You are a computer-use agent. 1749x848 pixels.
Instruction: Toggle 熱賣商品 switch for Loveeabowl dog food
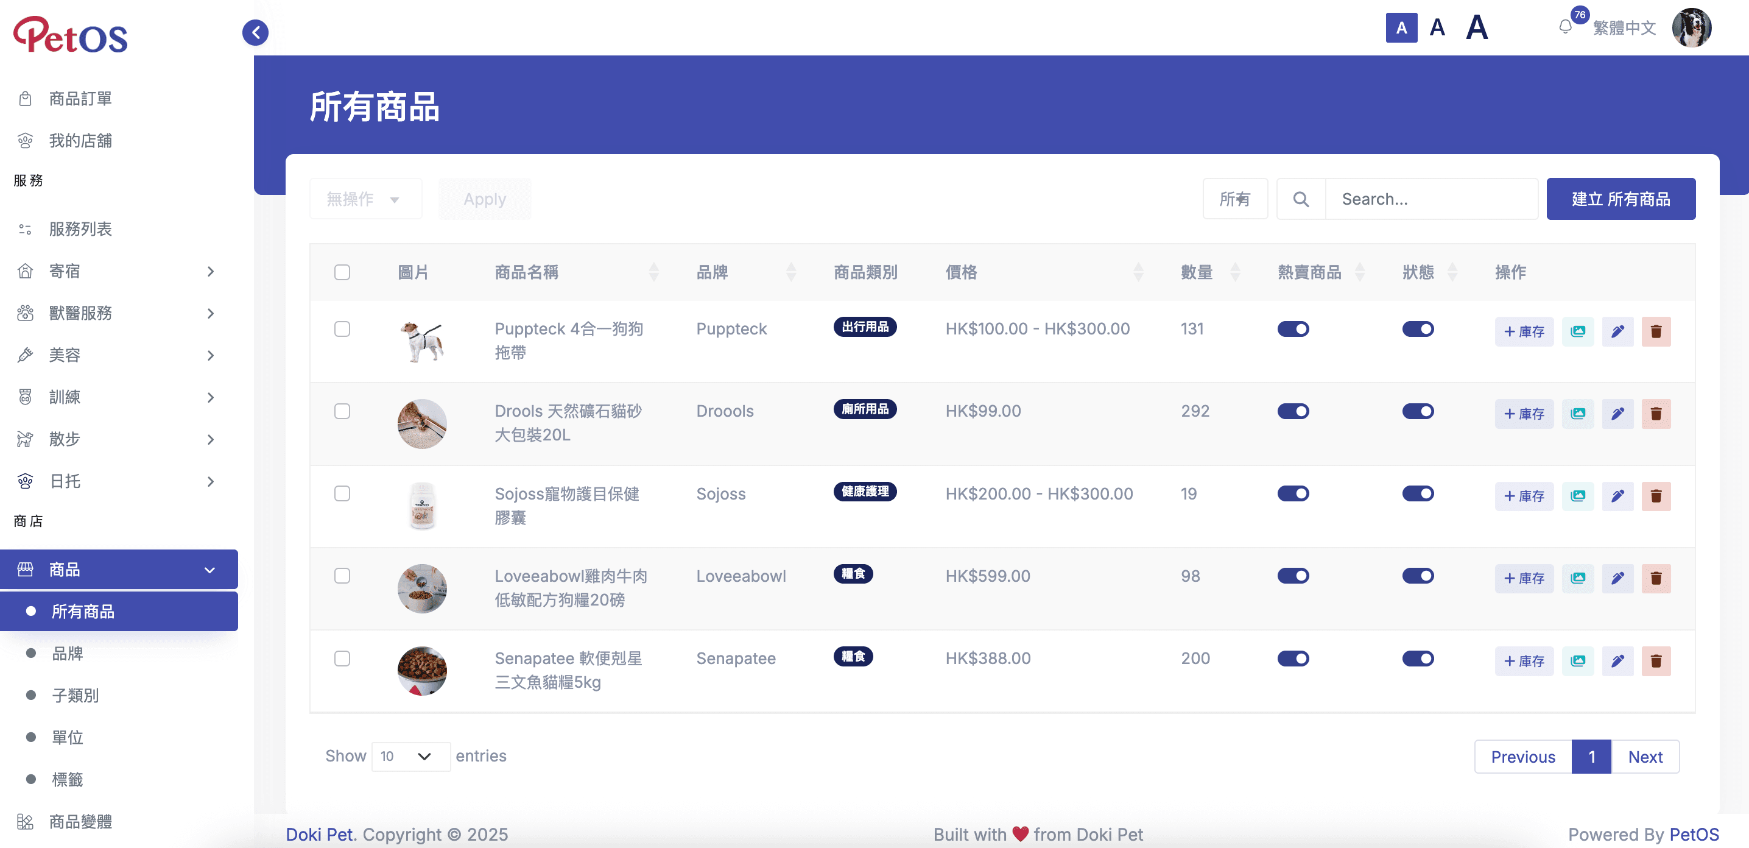tap(1293, 575)
